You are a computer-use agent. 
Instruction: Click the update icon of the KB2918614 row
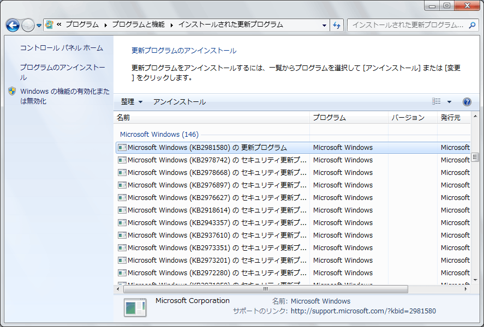click(122, 210)
